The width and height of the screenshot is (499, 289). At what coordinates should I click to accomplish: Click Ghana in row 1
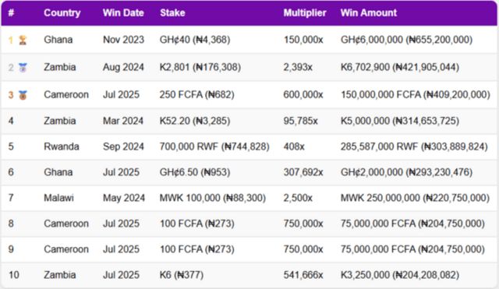tap(58, 40)
